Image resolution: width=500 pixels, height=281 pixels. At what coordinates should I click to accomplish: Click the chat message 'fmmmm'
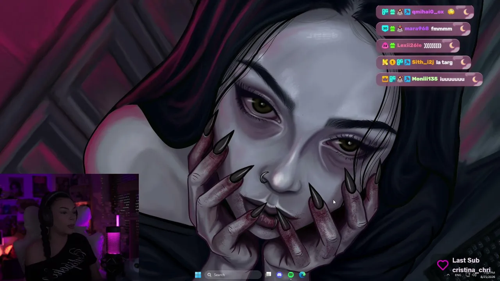[441, 28]
